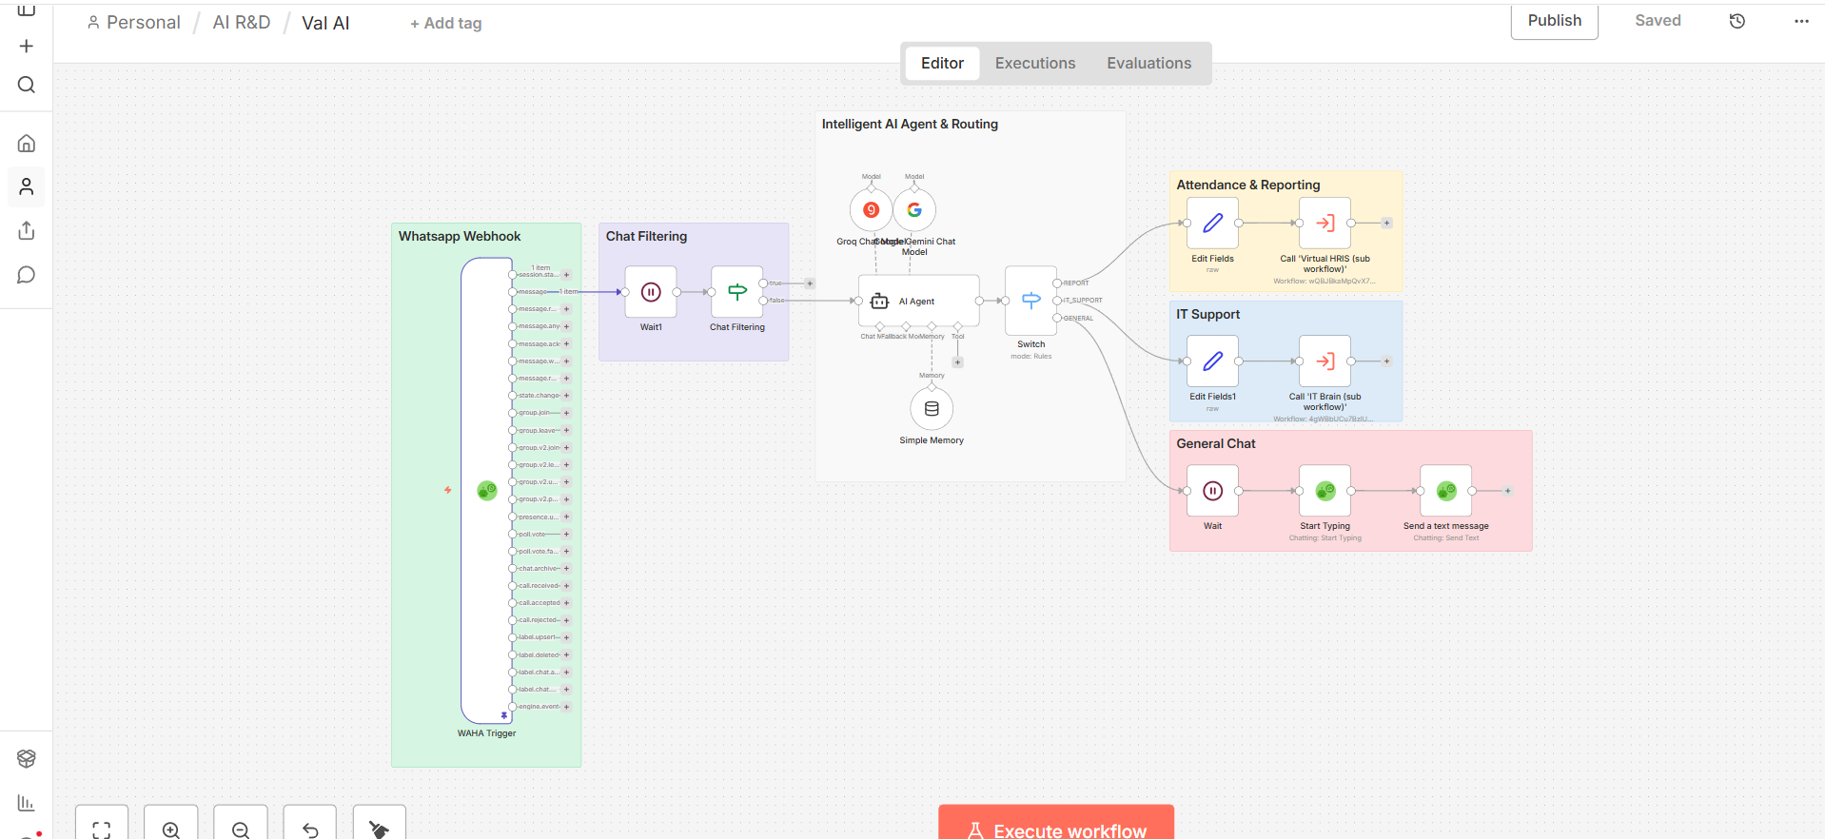Publish the workflow

tap(1554, 21)
